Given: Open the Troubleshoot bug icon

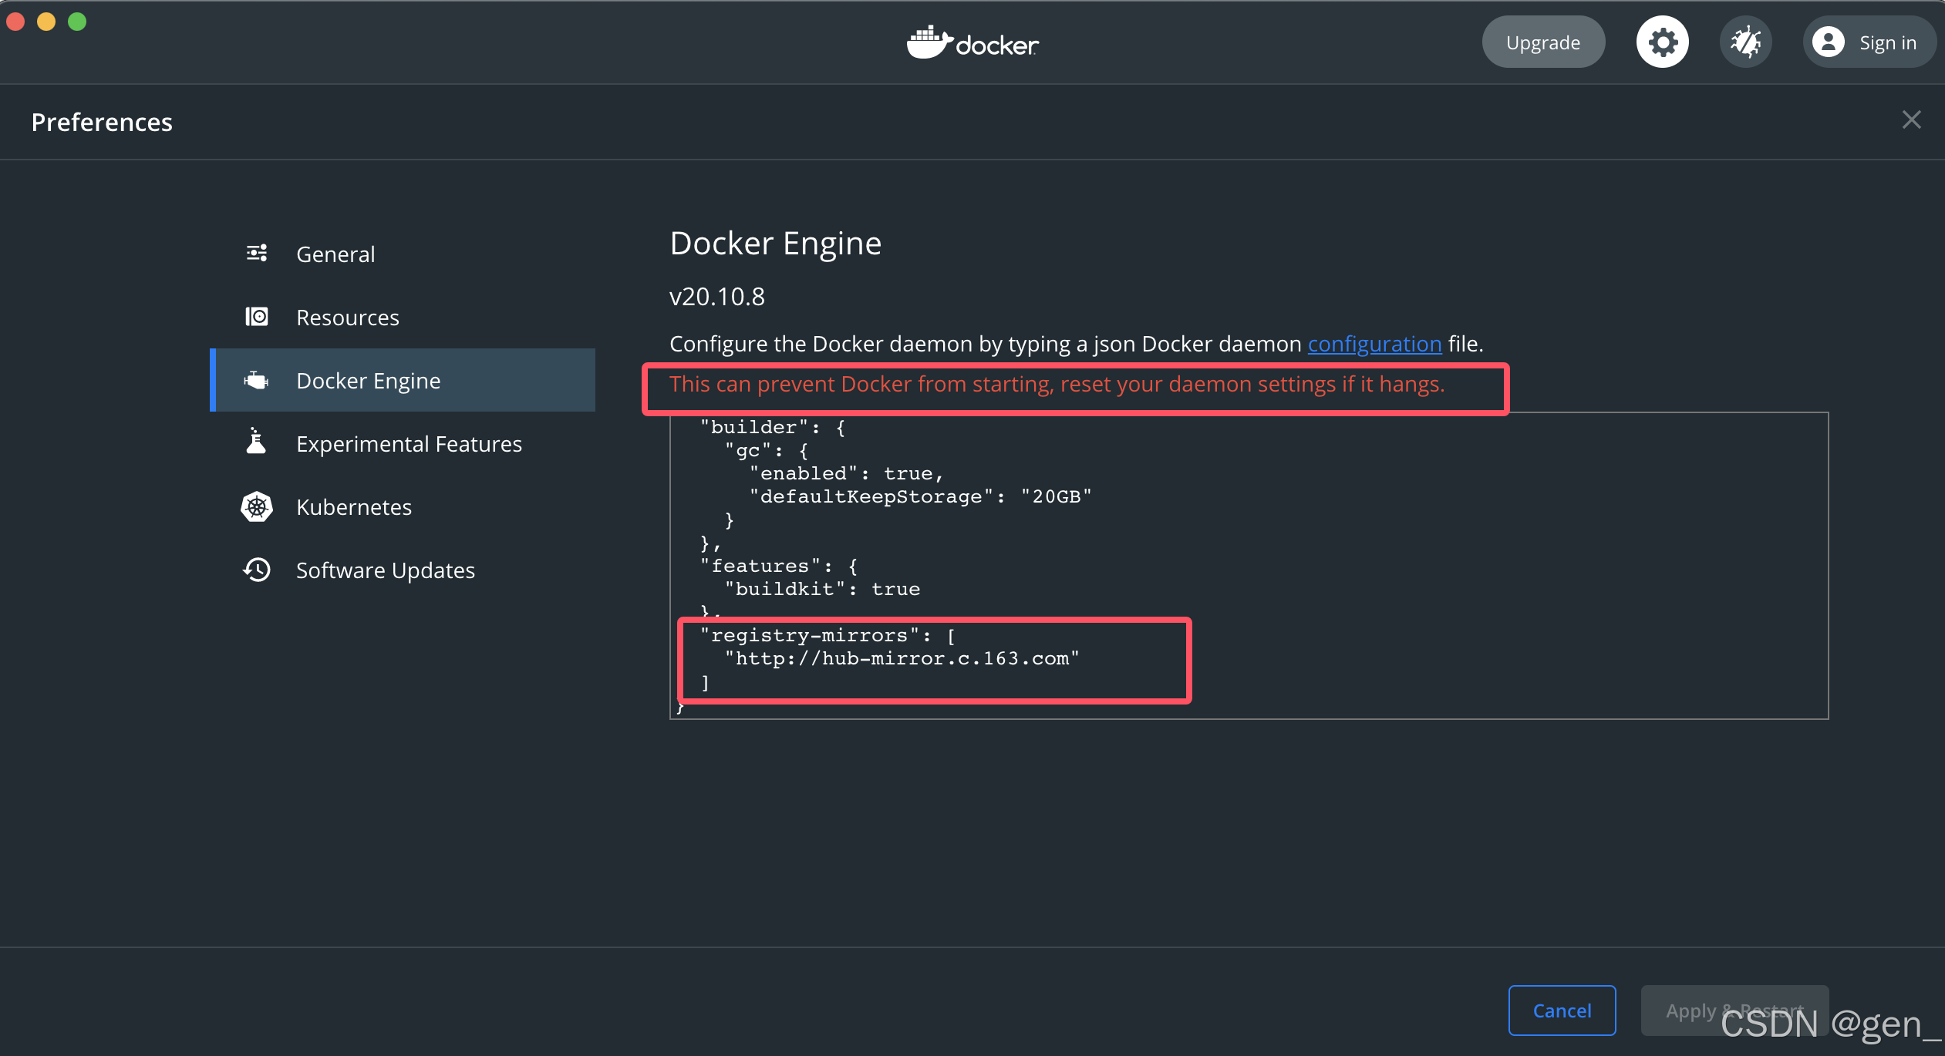Looking at the screenshot, I should pyautogui.click(x=1745, y=42).
